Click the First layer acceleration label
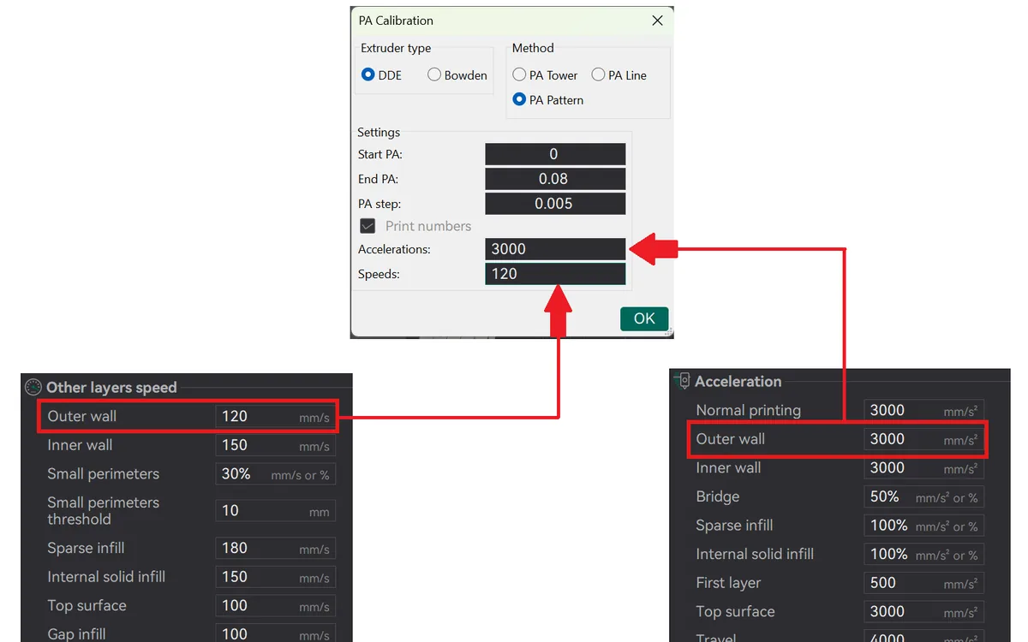 pos(728,583)
